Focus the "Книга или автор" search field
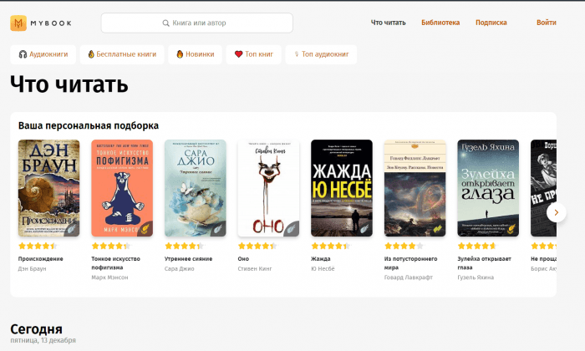585x351 pixels. [197, 23]
